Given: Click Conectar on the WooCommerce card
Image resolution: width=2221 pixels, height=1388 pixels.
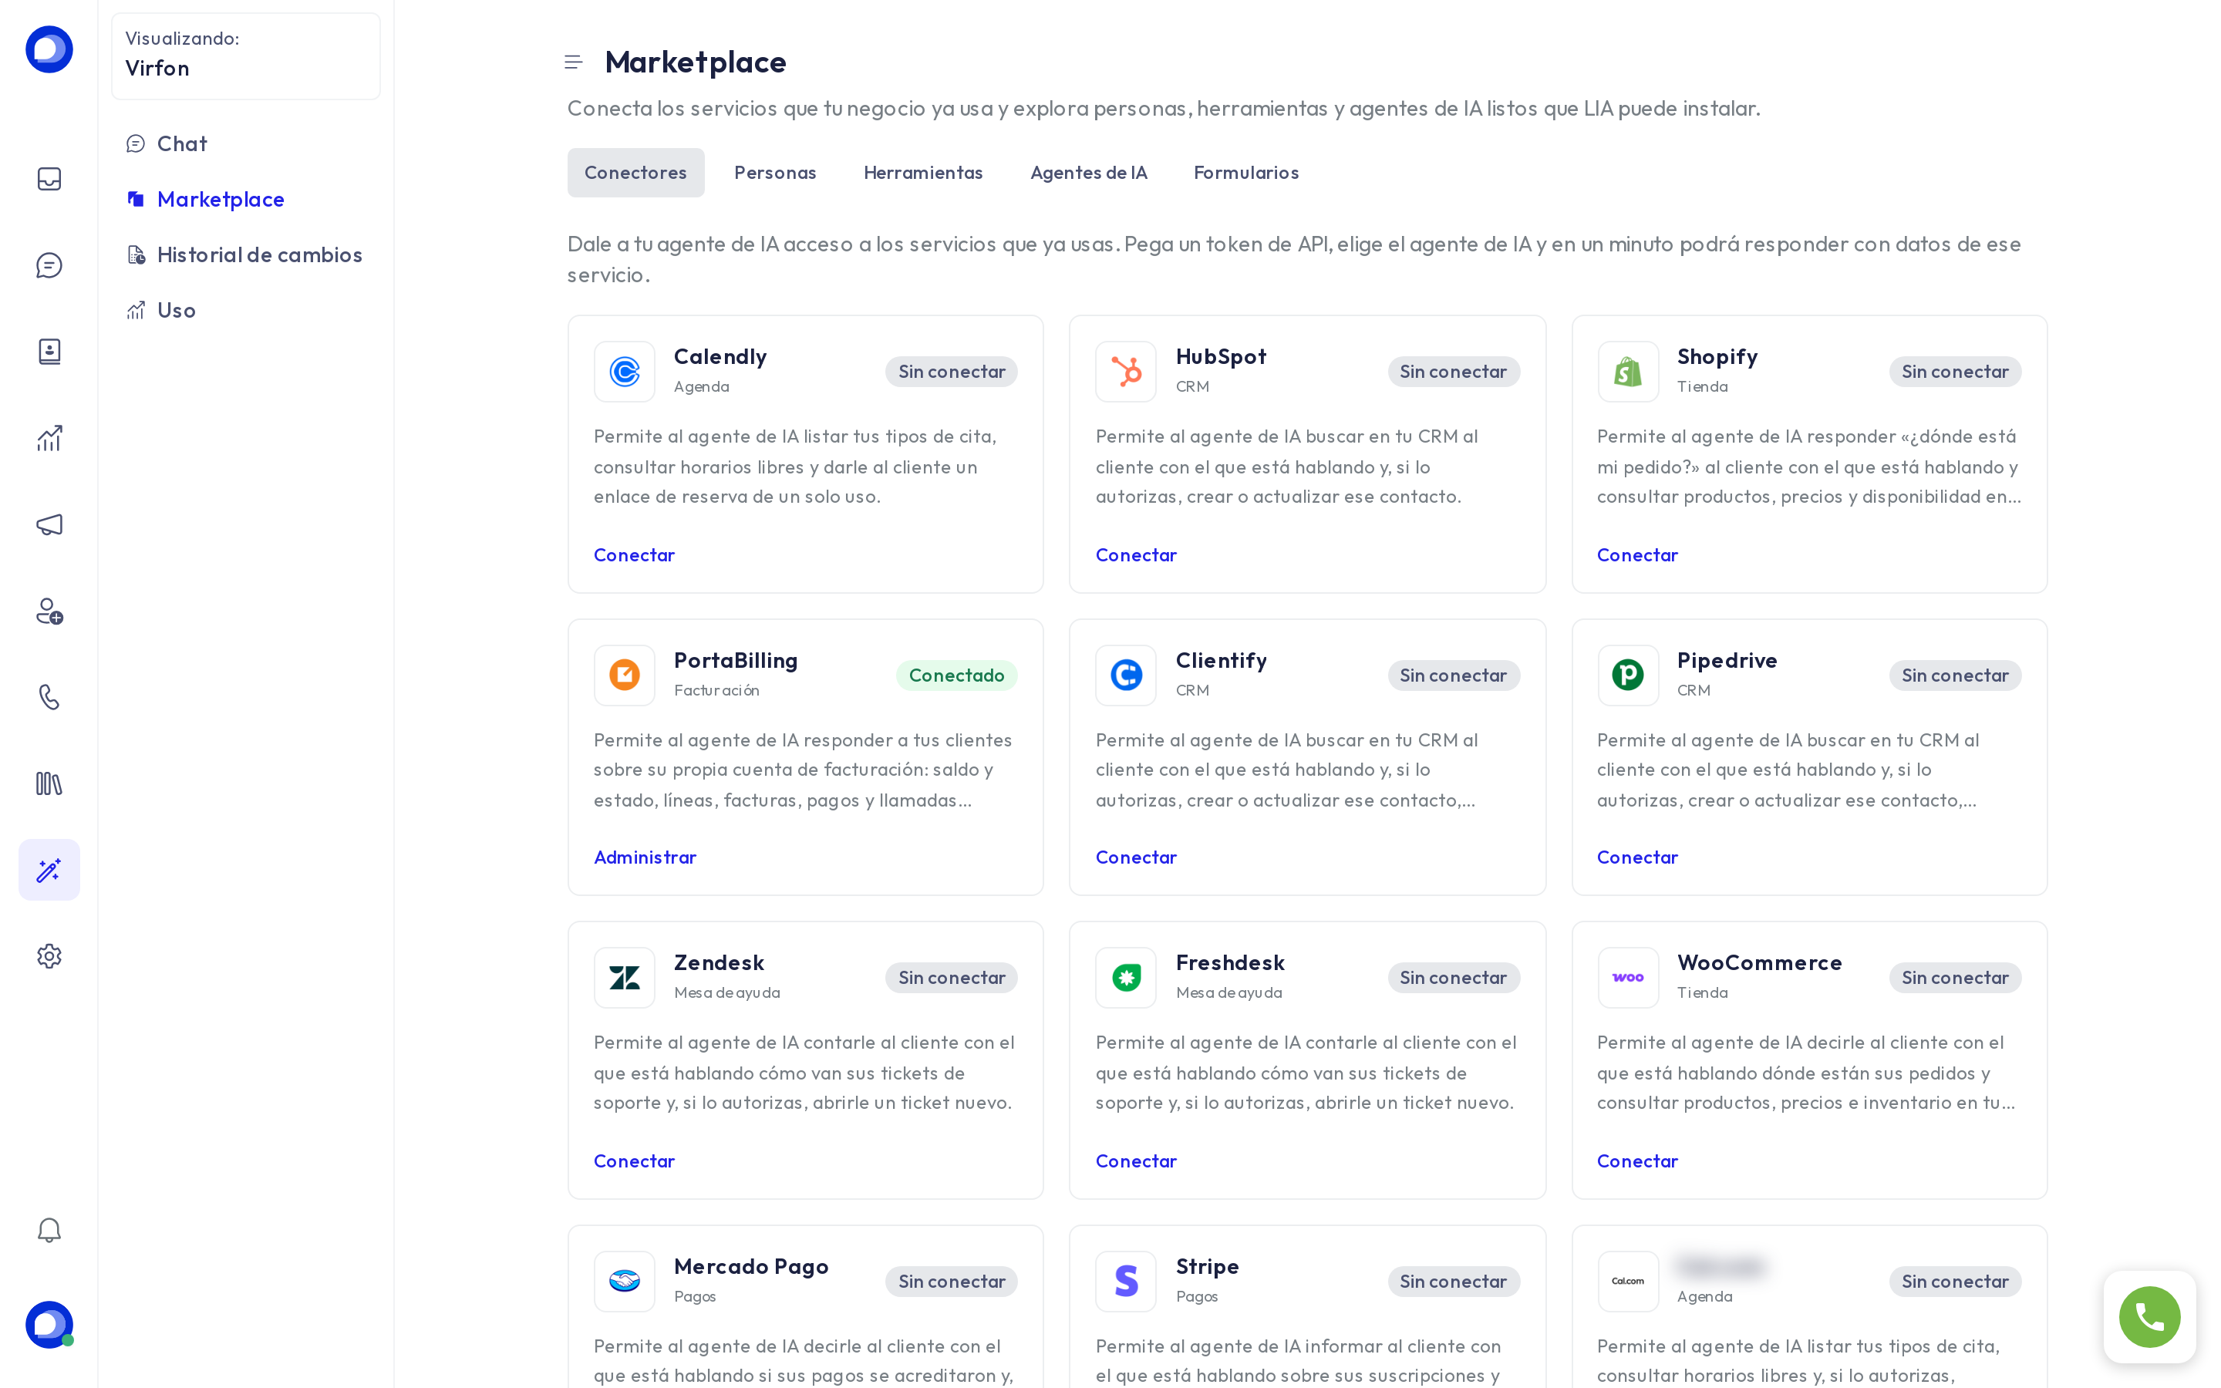Looking at the screenshot, I should tap(1636, 1161).
